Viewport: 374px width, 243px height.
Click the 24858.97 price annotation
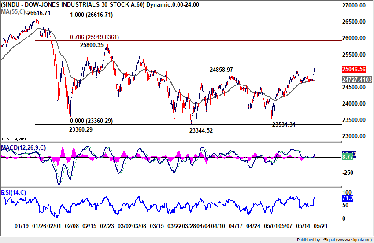(221, 70)
